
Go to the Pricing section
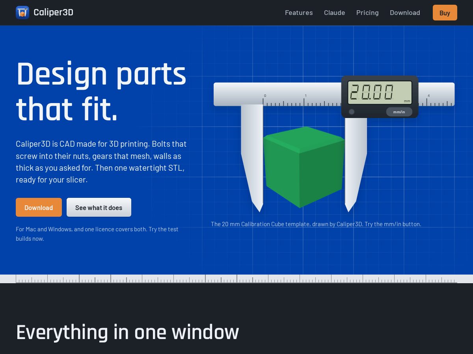(x=367, y=13)
